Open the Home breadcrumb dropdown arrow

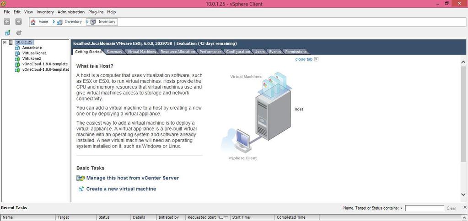54,22
